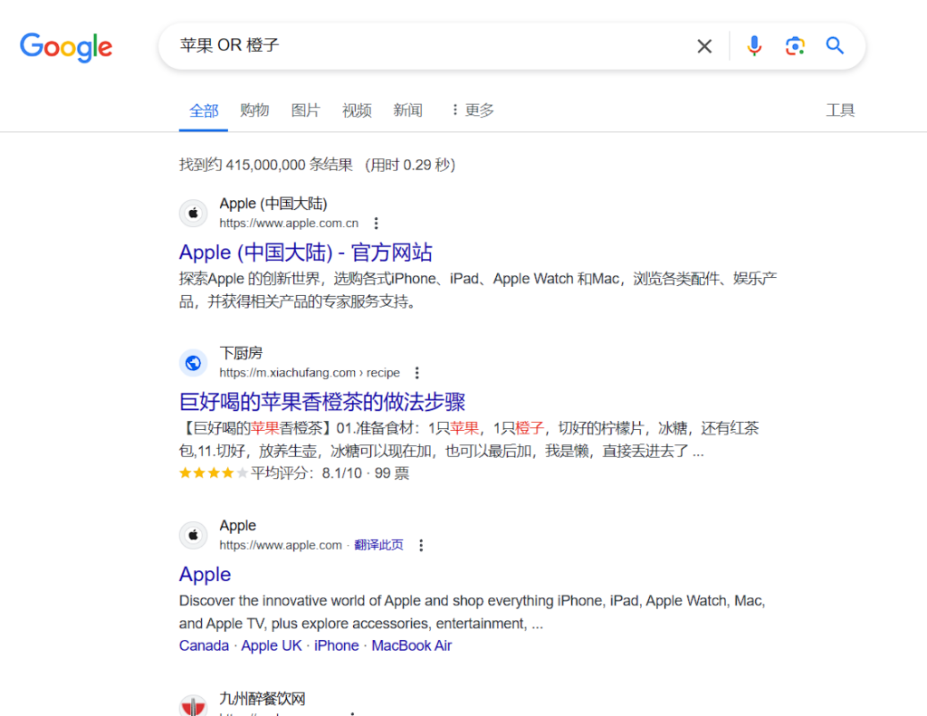
Task: Click the https://www.apple.com.cn URL text
Action: (289, 224)
